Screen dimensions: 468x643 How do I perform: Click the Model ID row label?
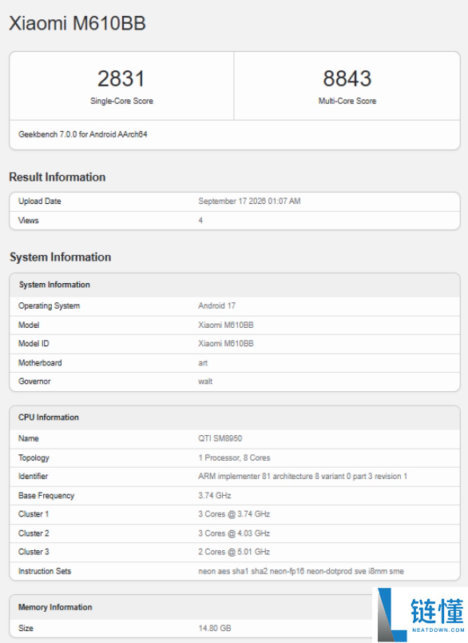(34, 344)
